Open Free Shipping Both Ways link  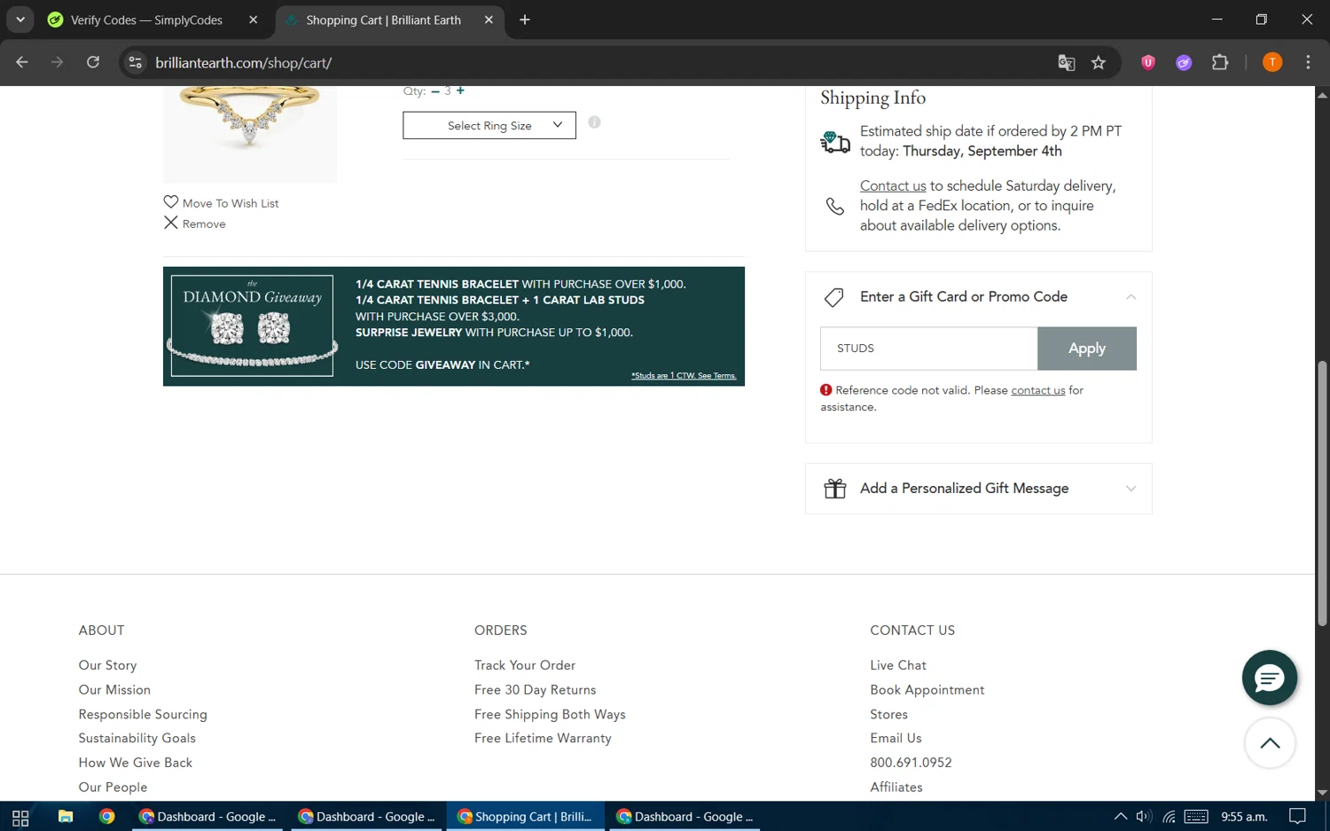click(550, 714)
